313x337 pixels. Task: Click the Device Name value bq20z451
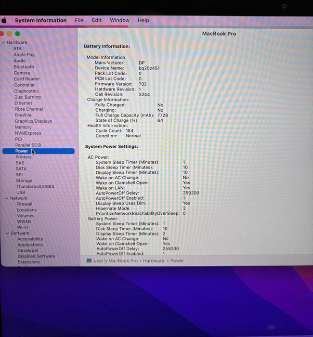(149, 68)
